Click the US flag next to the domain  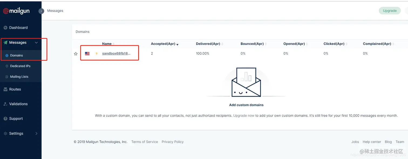pyautogui.click(x=87, y=53)
